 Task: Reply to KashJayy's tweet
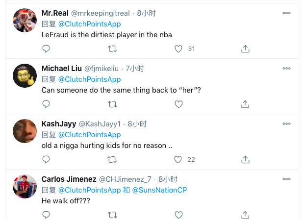click(x=46, y=159)
